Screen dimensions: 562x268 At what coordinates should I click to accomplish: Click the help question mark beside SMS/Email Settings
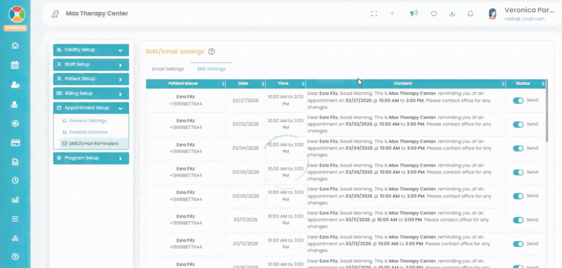[x=211, y=51]
